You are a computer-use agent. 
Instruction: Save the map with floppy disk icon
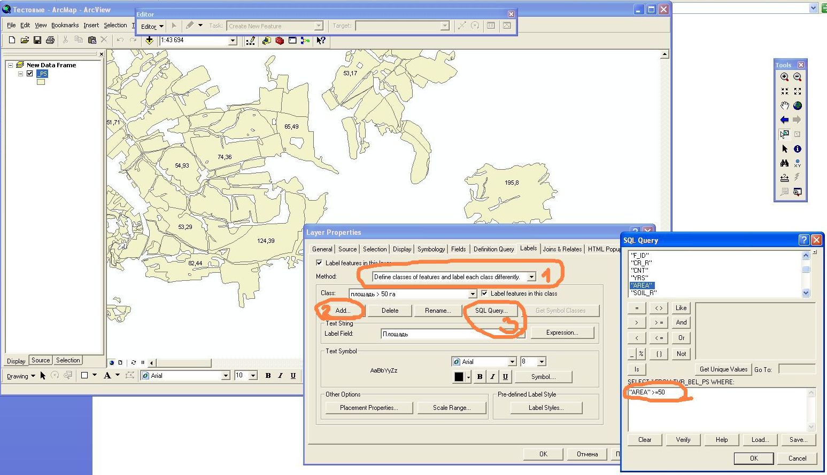[x=37, y=40]
